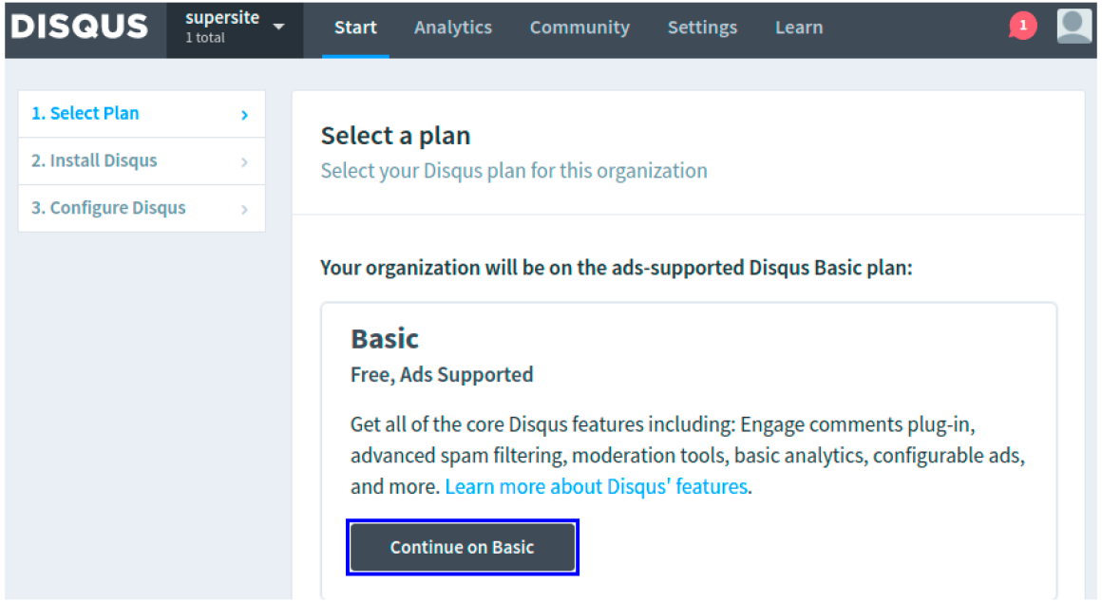Click the DISQUS logo
The image size is (1102, 602).
tap(80, 28)
